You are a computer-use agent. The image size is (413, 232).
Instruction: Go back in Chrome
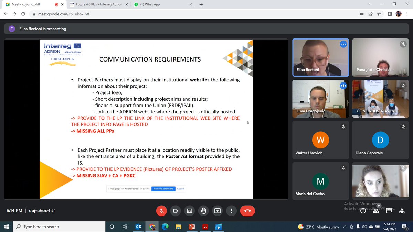click(x=6, y=14)
